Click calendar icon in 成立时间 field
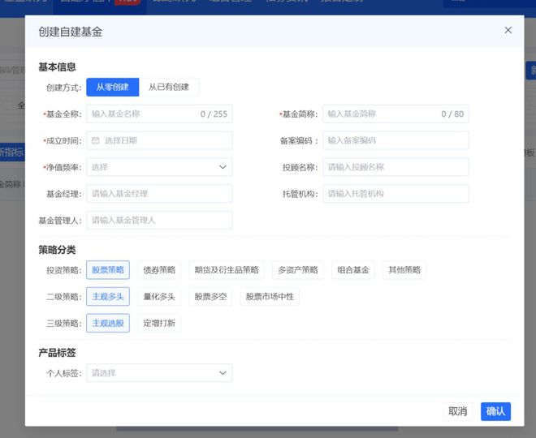536x438 pixels. pyautogui.click(x=96, y=140)
